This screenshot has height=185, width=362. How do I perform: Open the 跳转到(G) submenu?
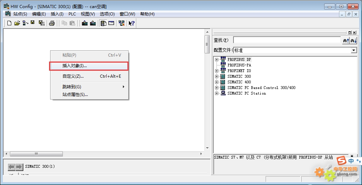[x=89, y=87]
